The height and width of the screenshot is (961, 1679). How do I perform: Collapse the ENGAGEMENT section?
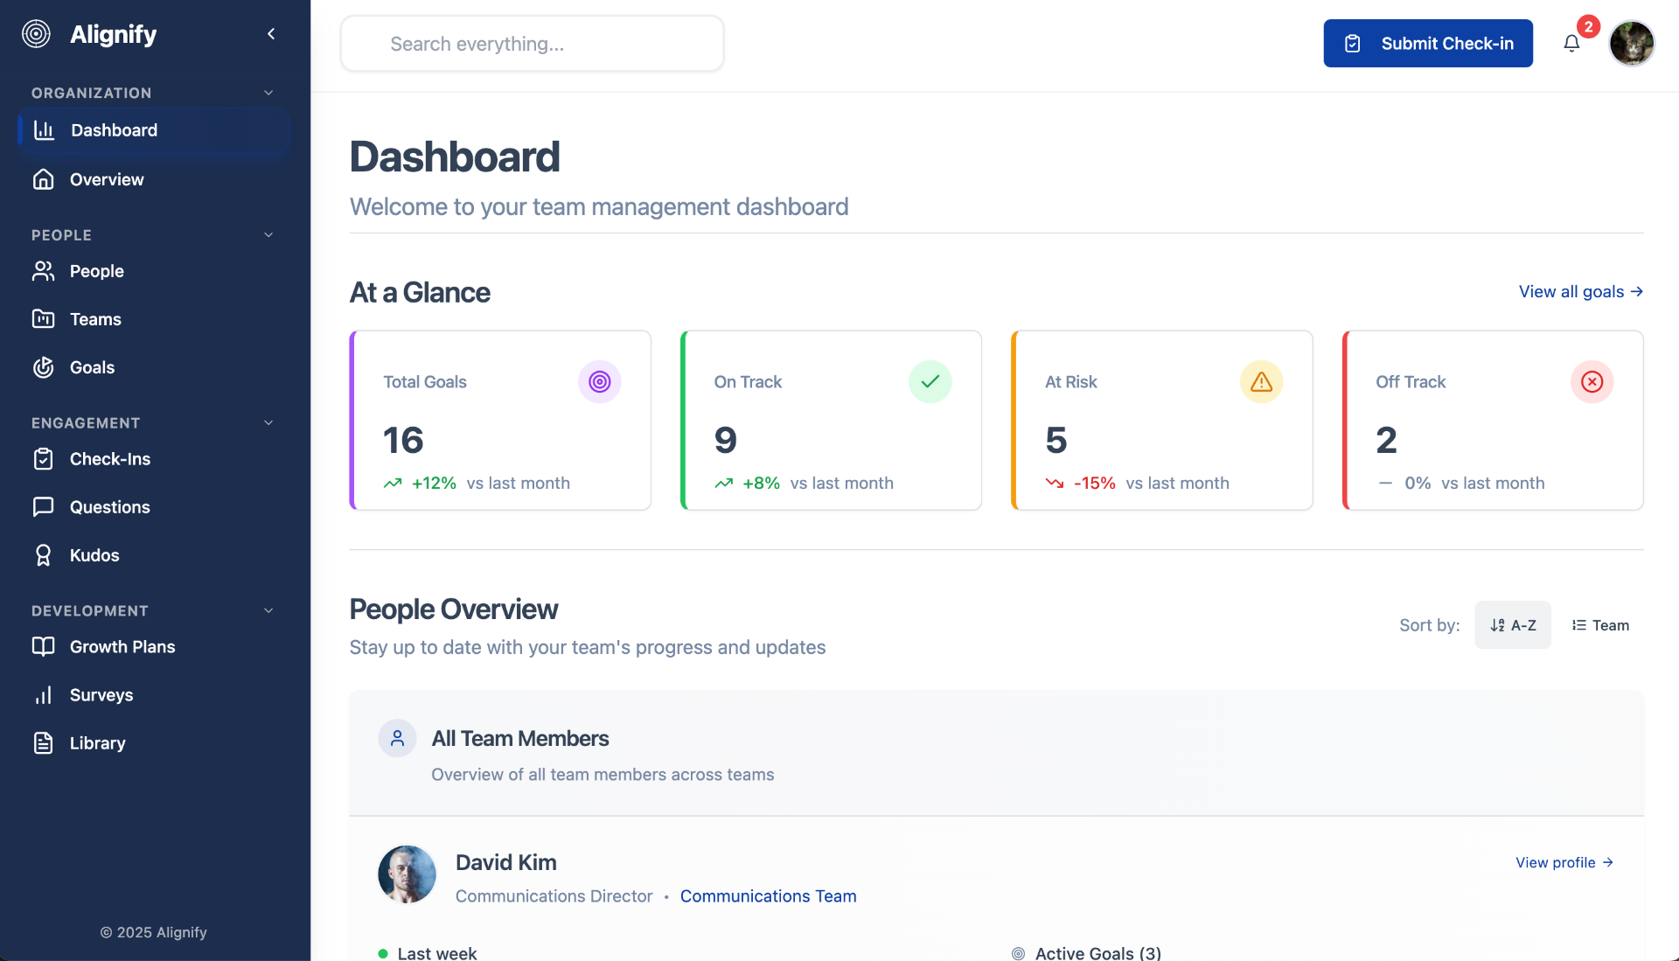(x=268, y=422)
